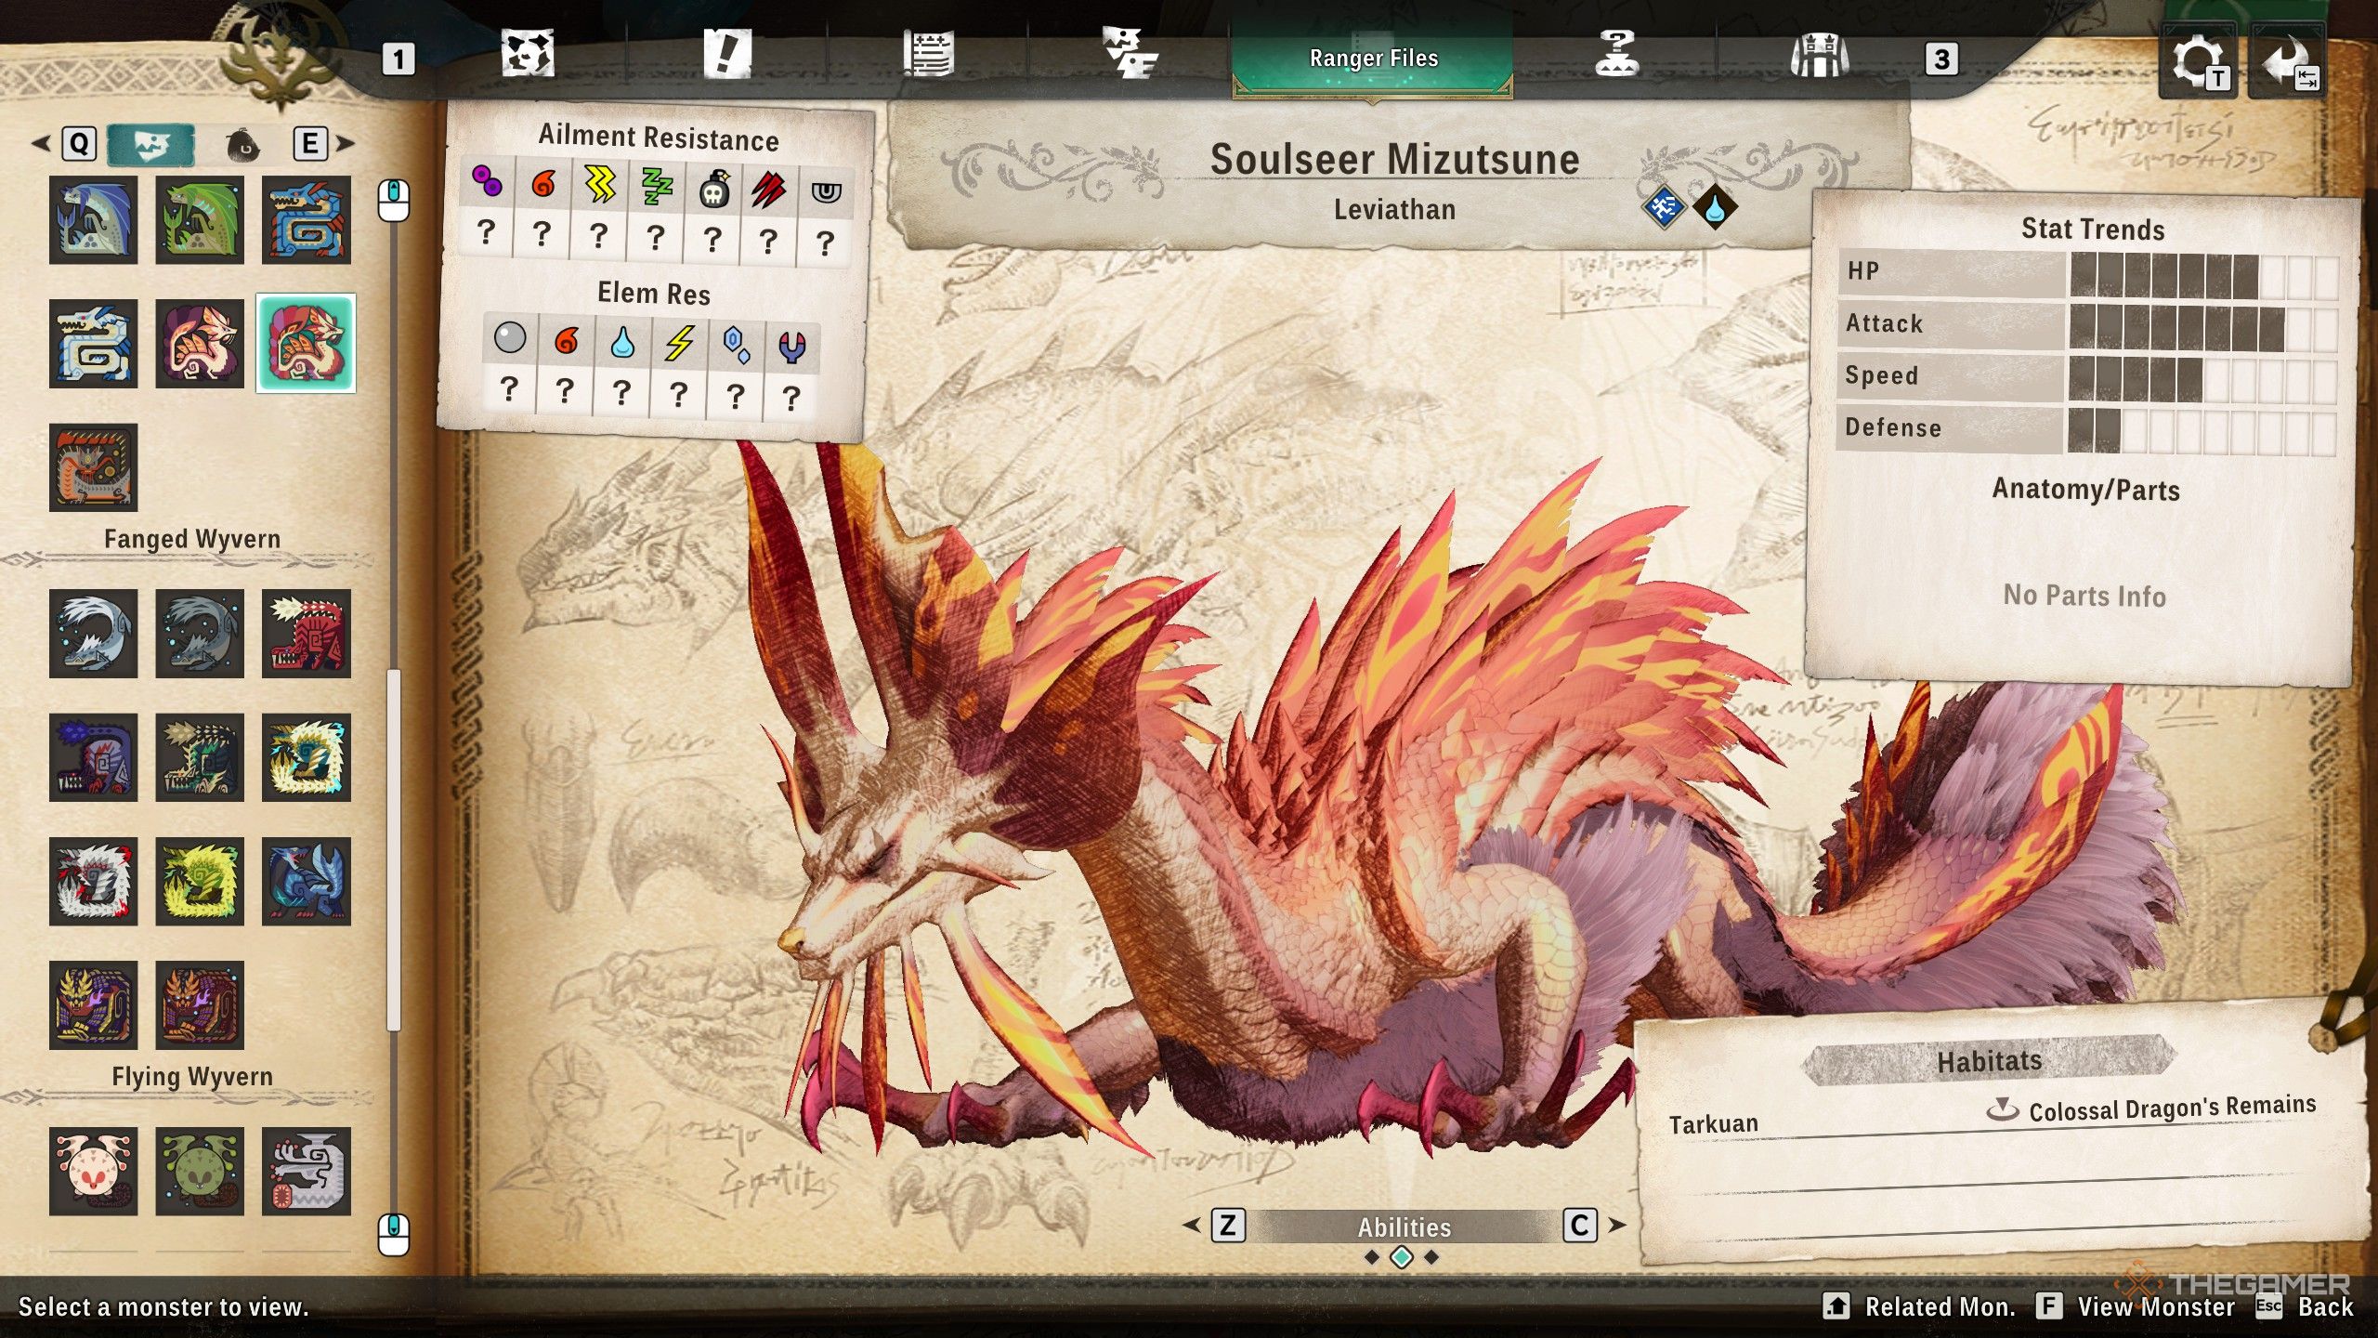Select the pink Mizutsune monster icon

pyautogui.click(x=199, y=343)
